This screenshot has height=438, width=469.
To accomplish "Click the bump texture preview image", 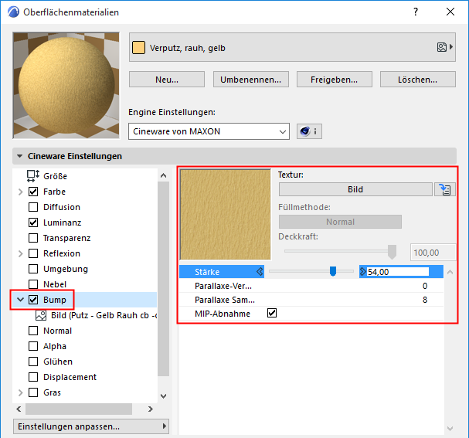I will pos(225,215).
